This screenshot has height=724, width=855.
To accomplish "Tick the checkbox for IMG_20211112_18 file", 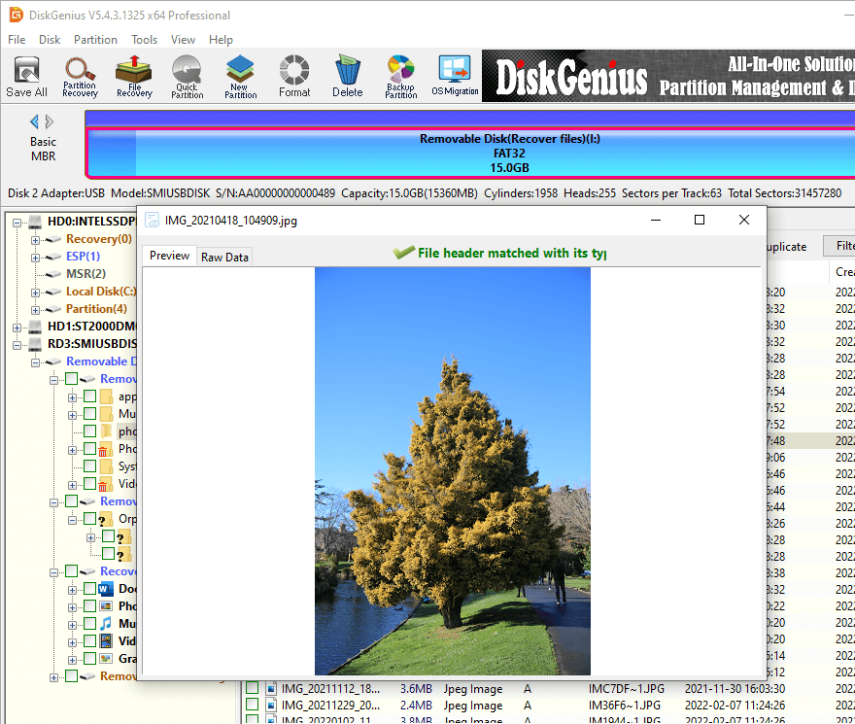I will [253, 688].
